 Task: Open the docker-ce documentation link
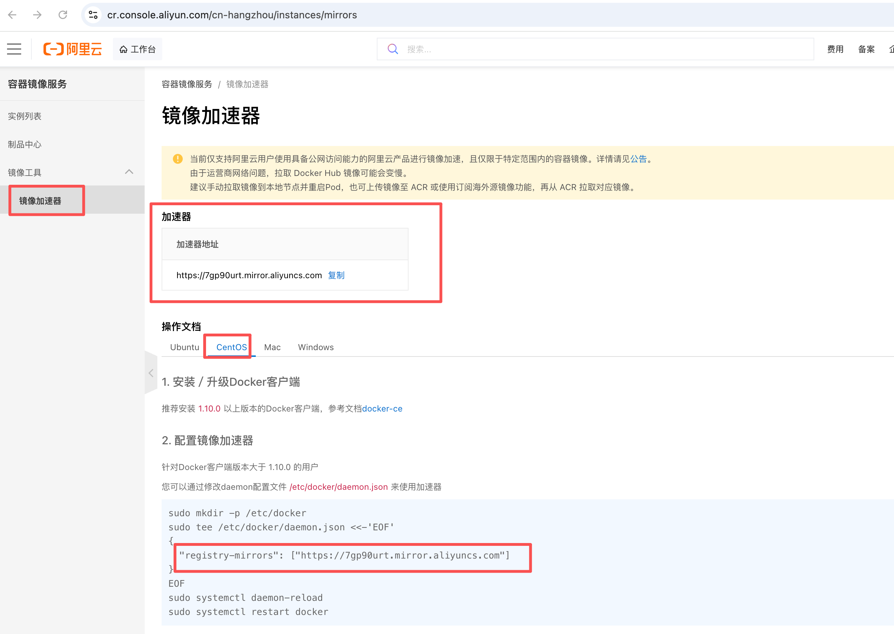pyautogui.click(x=382, y=408)
